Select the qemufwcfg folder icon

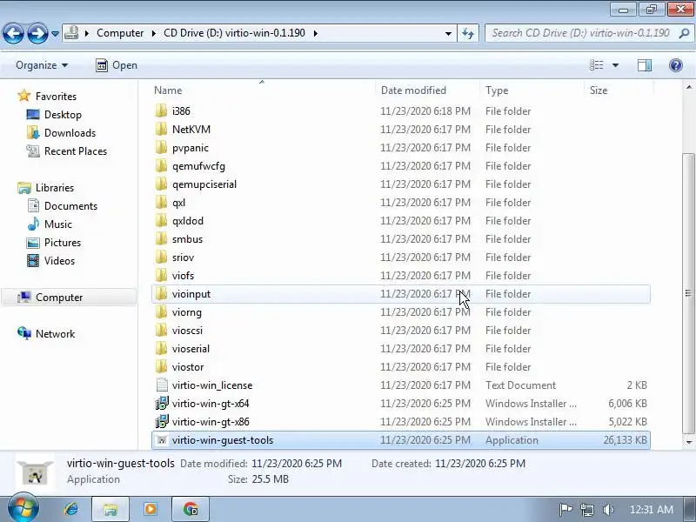tap(161, 165)
